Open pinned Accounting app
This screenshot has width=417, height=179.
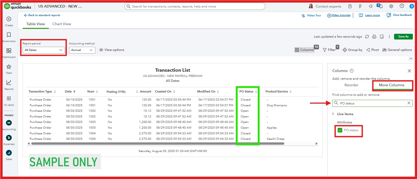tap(9, 125)
